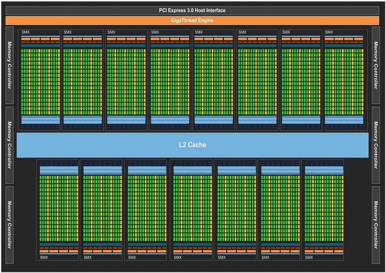This screenshot has width=386, height=273.
Task: Select the orange GigaThread Engine bar
Action: [x=192, y=20]
